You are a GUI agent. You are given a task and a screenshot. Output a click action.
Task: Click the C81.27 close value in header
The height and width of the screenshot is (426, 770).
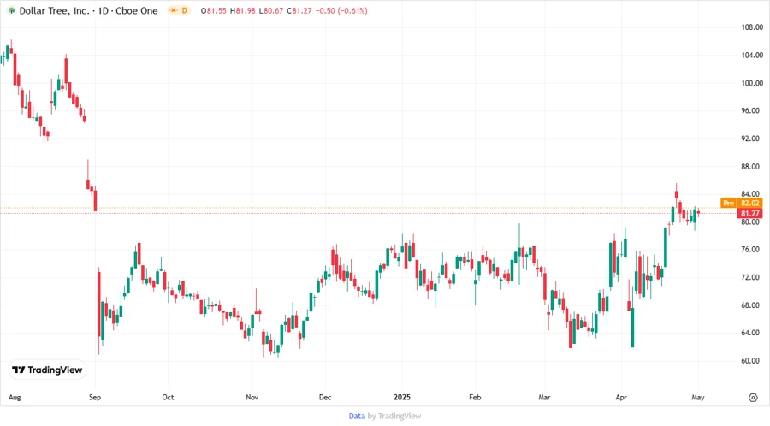pos(299,11)
